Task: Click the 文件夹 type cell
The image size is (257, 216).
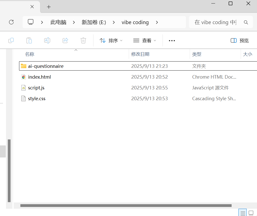Action: 199,66
